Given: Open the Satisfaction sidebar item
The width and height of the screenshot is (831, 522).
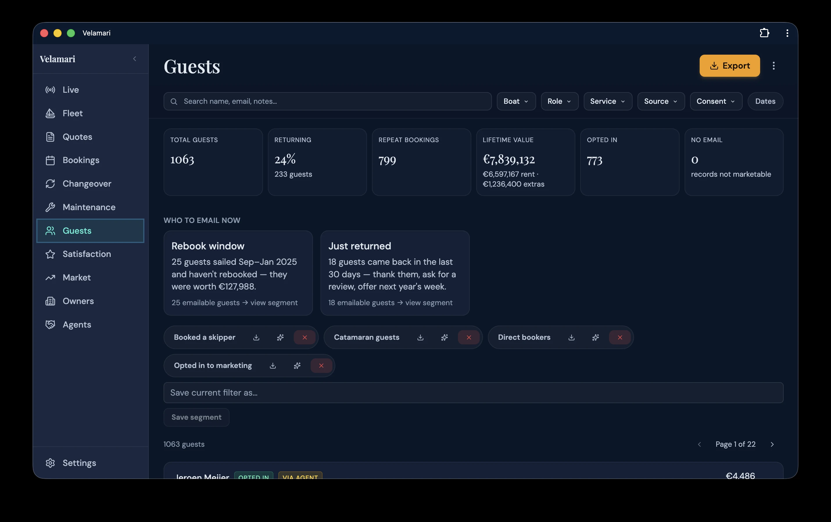Looking at the screenshot, I should coord(90,254).
